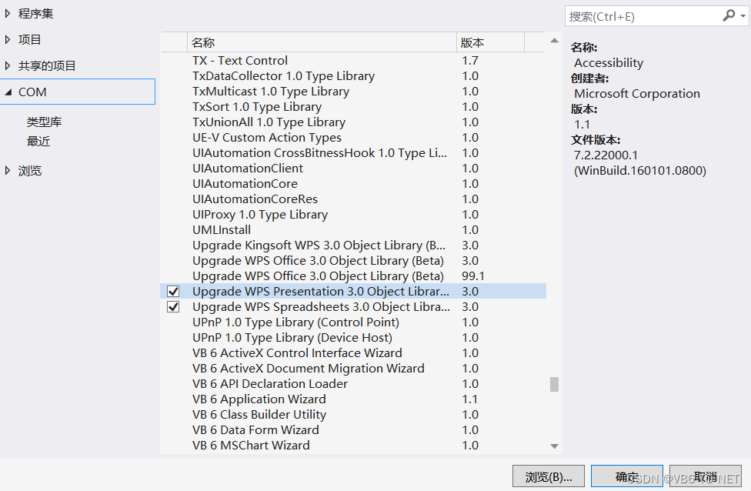751x491 pixels.
Task: Open the 程序集 category
Action: coord(35,13)
